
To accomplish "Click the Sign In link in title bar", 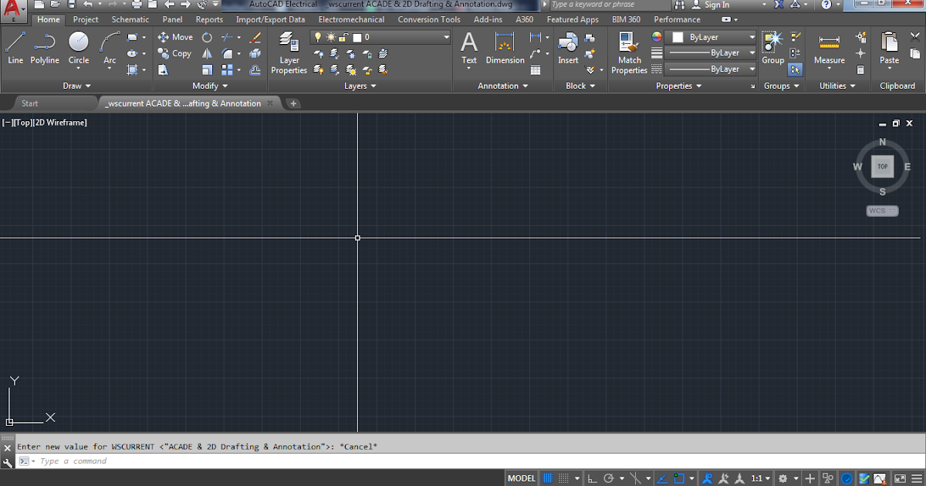I will coord(716,5).
